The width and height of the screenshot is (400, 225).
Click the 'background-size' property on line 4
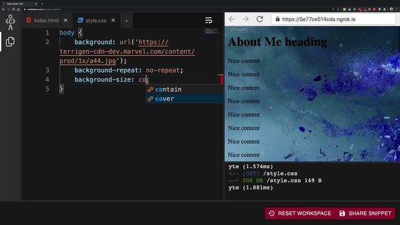click(102, 79)
